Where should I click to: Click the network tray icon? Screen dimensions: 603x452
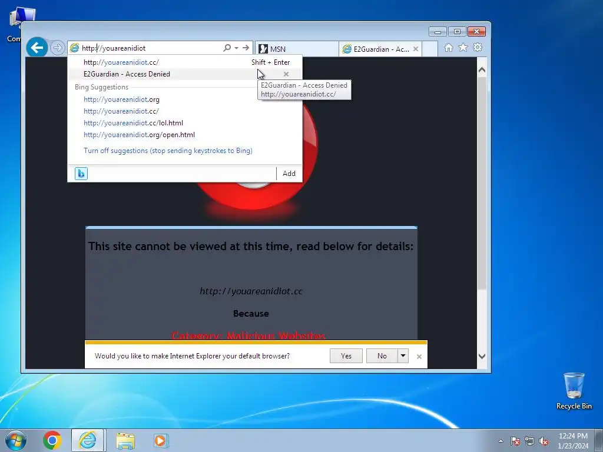529,441
